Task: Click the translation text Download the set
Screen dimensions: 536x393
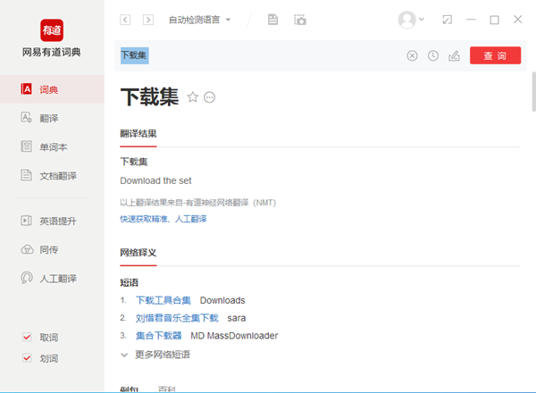Action: (155, 180)
